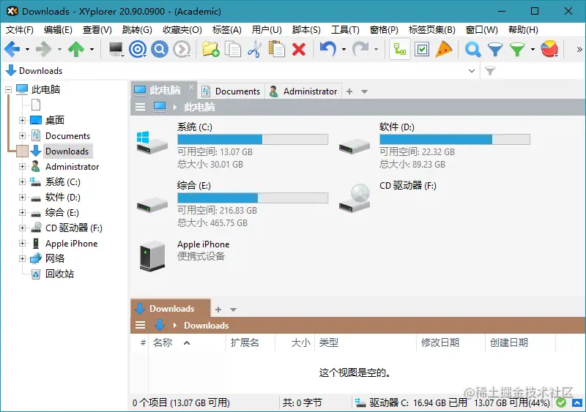The width and height of the screenshot is (586, 412).
Task: Open tab list dropdown in Downloads pane
Action: click(x=233, y=310)
